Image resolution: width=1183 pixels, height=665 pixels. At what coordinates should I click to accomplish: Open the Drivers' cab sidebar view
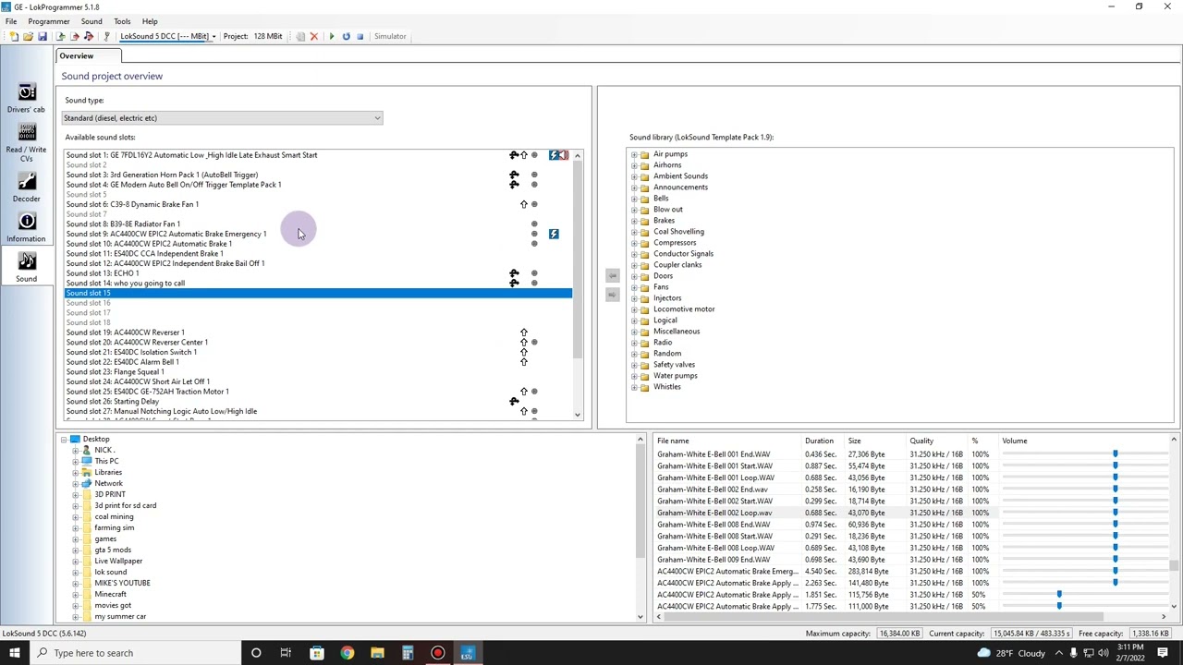(26, 98)
